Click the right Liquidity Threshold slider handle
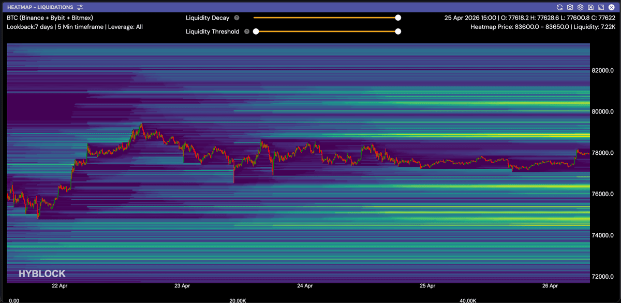 pyautogui.click(x=398, y=31)
